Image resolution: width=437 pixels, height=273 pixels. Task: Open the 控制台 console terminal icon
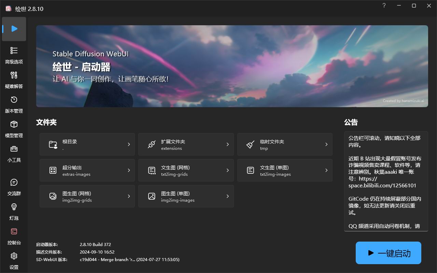pyautogui.click(x=14, y=231)
